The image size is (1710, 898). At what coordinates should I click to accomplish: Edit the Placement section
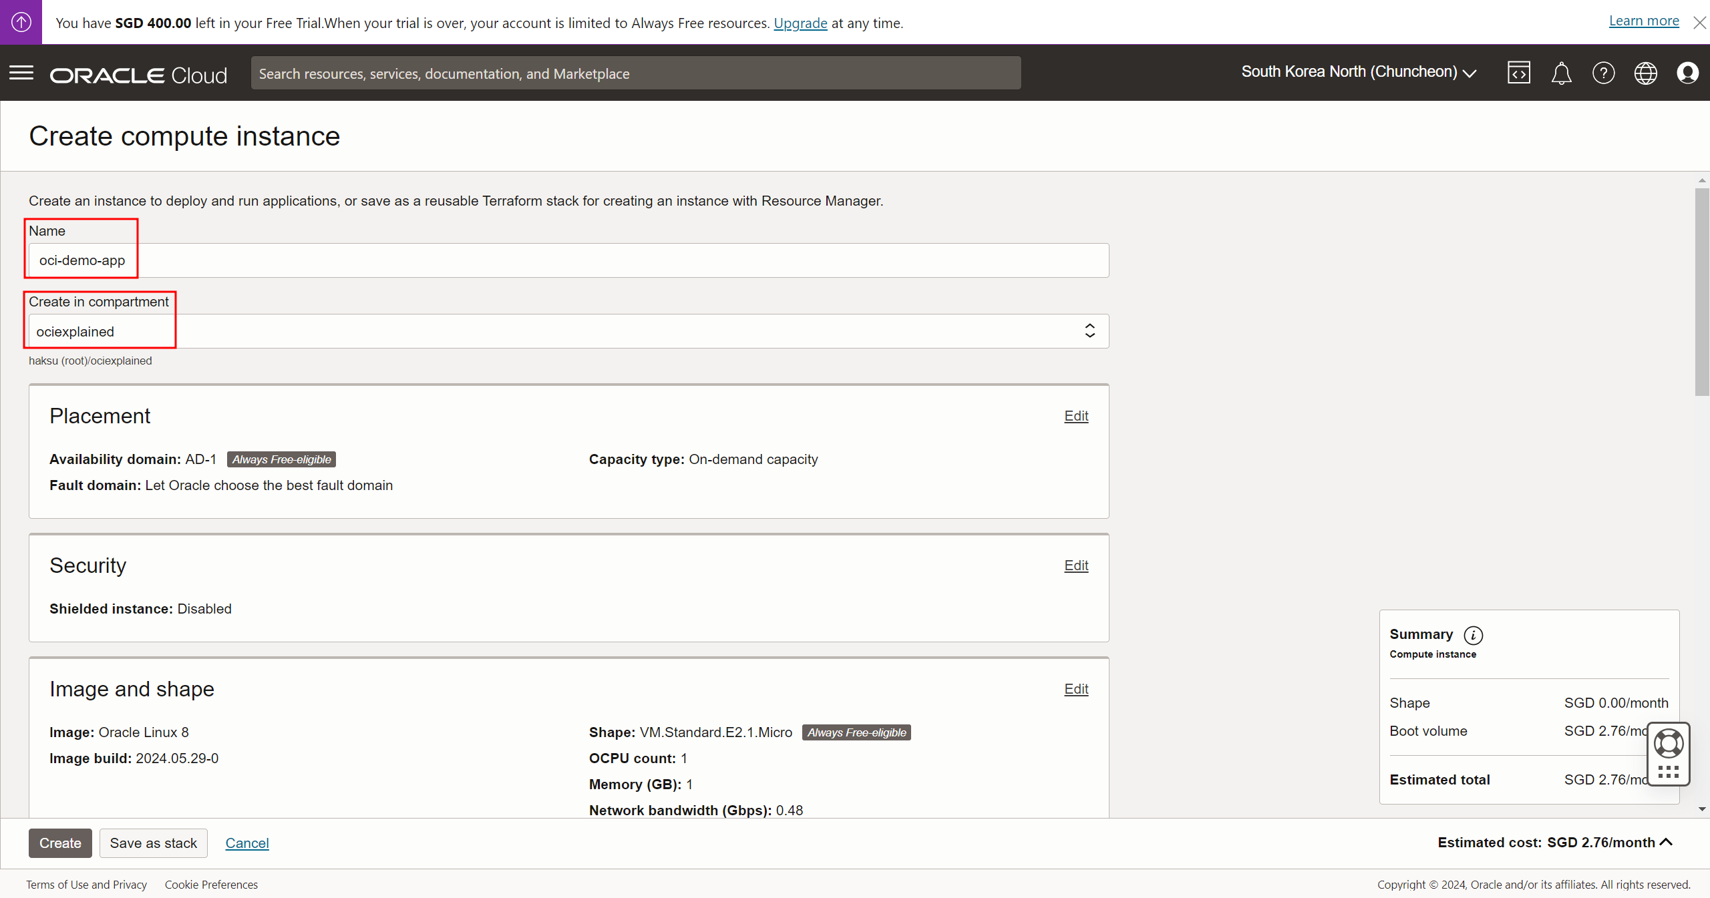tap(1075, 416)
